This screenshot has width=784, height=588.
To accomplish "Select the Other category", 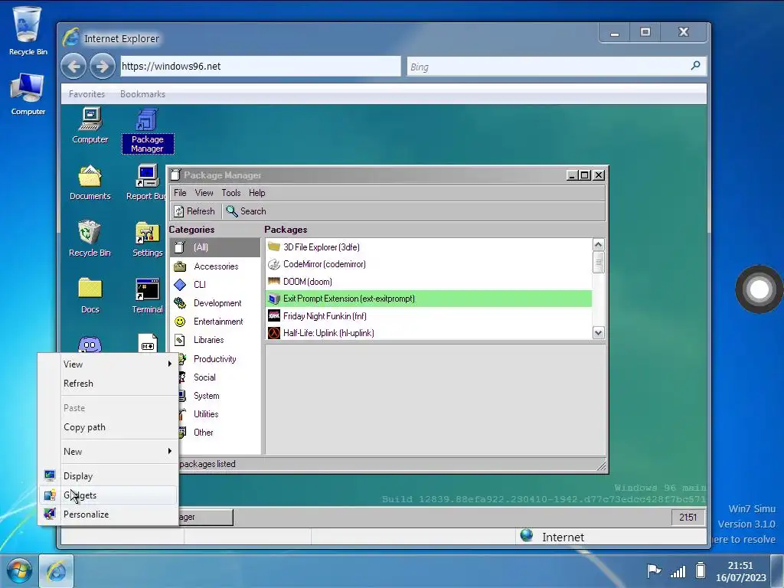I will [x=219, y=433].
